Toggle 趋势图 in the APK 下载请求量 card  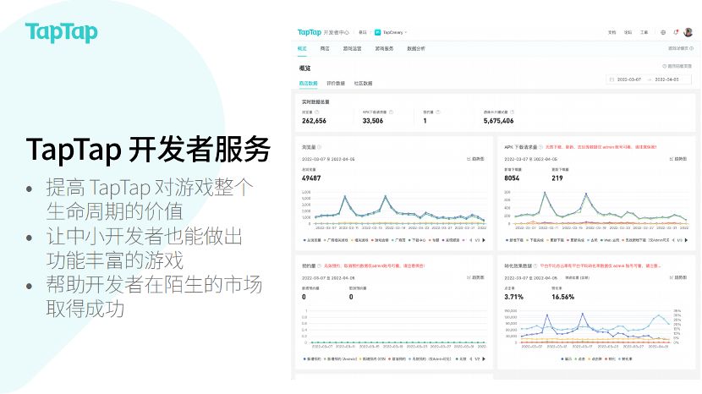point(677,159)
